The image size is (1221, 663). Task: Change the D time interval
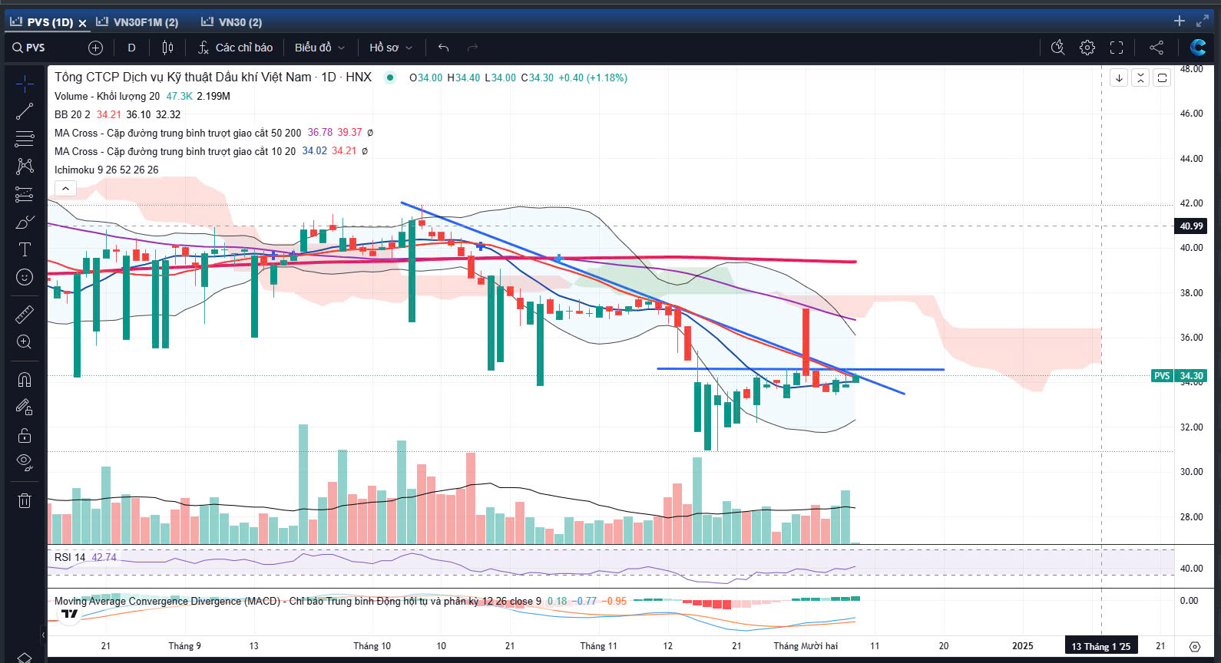[x=131, y=48]
